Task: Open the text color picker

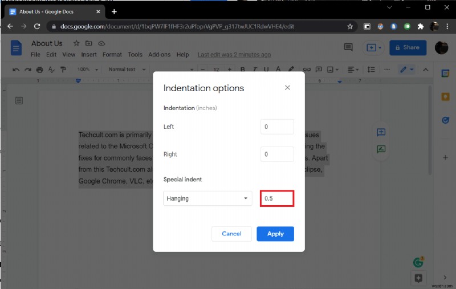Action: tap(278, 69)
